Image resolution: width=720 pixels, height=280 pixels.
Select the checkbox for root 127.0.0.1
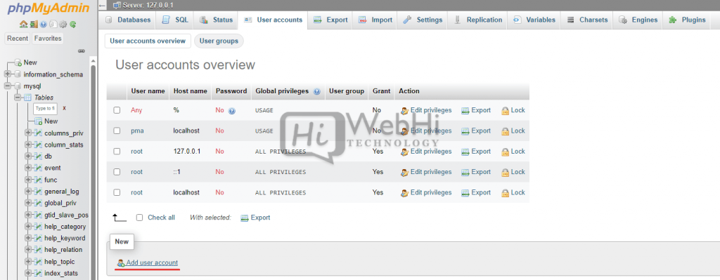[117, 151]
